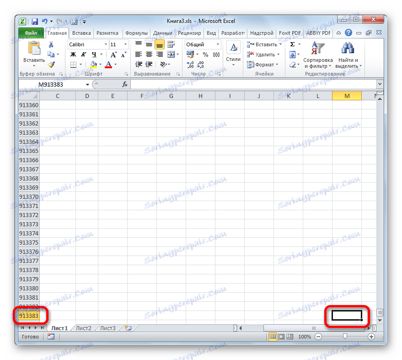The image size is (402, 360).
Task: Switch to the Формулы tab
Action: tap(136, 33)
